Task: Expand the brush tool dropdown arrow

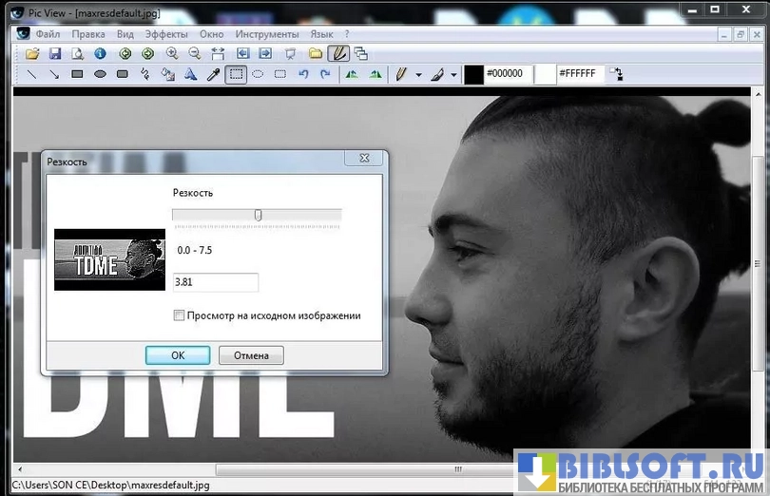Action: [453, 74]
